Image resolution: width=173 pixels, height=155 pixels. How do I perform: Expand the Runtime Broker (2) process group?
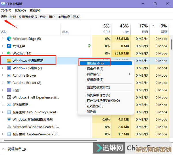(x=3, y=83)
